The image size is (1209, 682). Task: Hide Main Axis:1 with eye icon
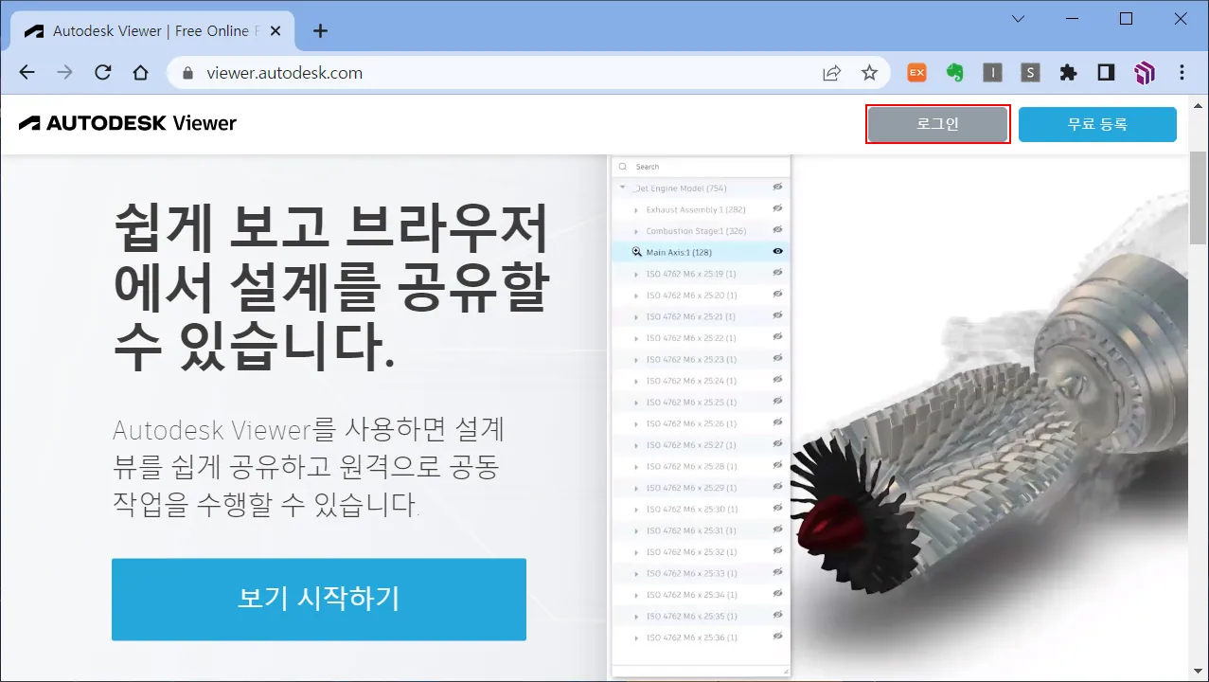coord(778,252)
